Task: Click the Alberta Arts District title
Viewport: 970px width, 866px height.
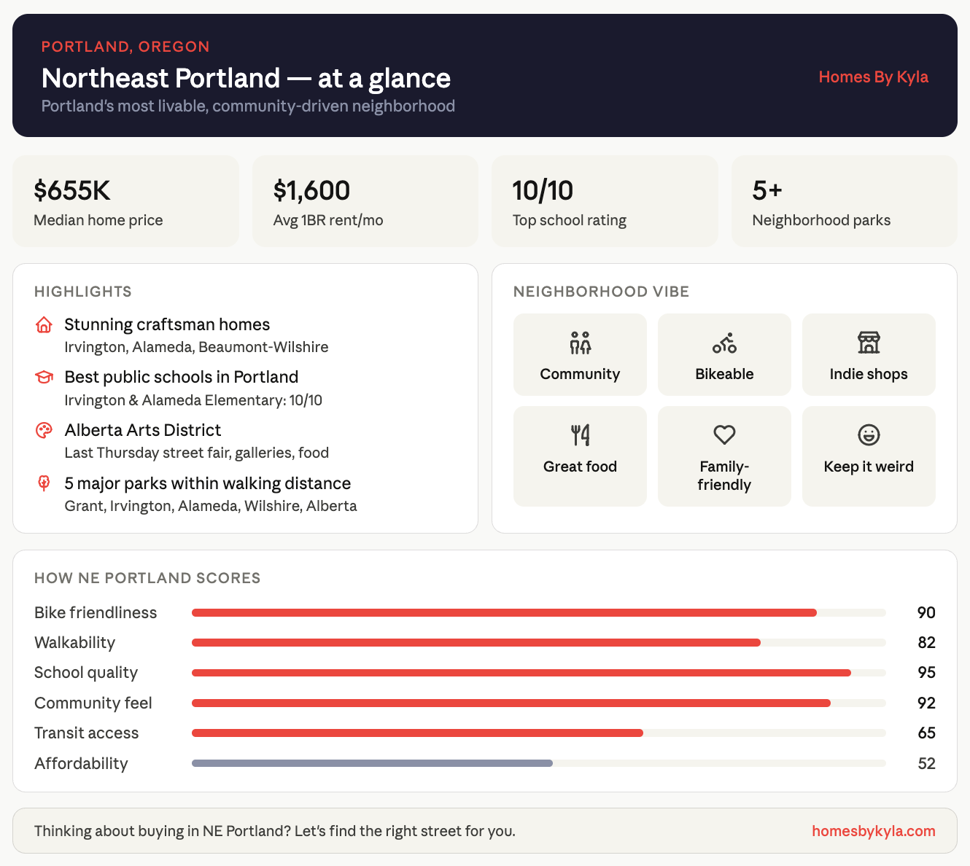Action: (143, 430)
